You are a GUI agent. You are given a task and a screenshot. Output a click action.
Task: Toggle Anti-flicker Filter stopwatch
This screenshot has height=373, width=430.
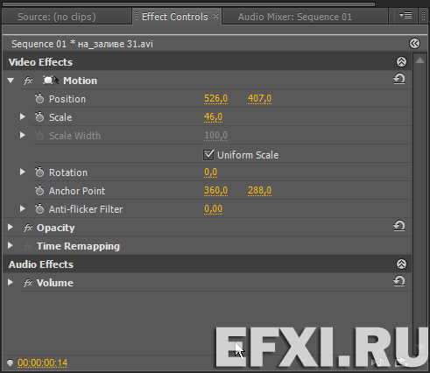(39, 209)
